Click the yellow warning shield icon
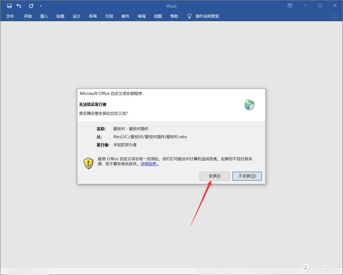This screenshot has width=343, height=275. 88,163
